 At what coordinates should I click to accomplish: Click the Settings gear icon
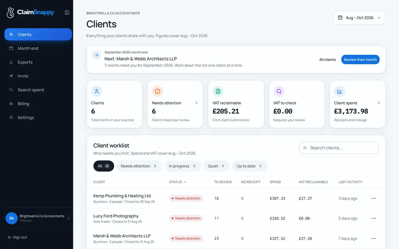click(11, 117)
